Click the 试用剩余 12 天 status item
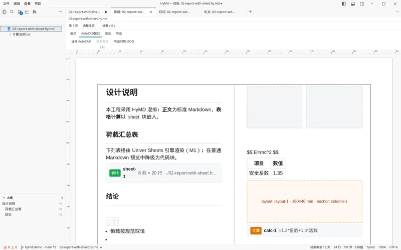This screenshot has height=250, width=401. [x=320, y=247]
